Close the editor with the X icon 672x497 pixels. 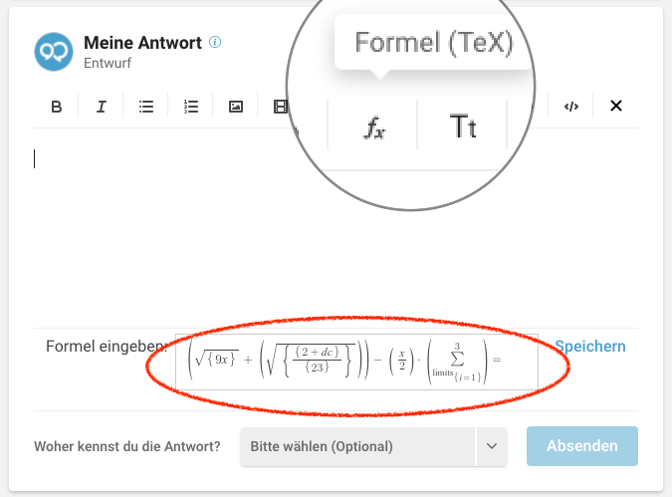616,106
